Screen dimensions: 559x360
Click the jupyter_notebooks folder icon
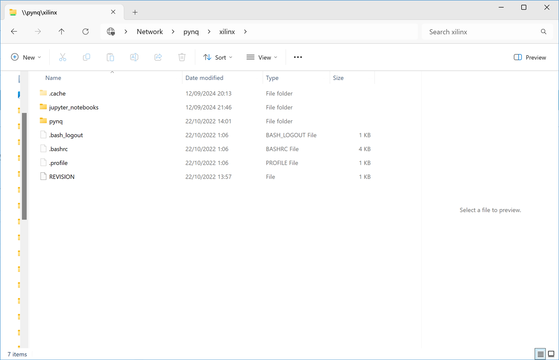point(43,107)
